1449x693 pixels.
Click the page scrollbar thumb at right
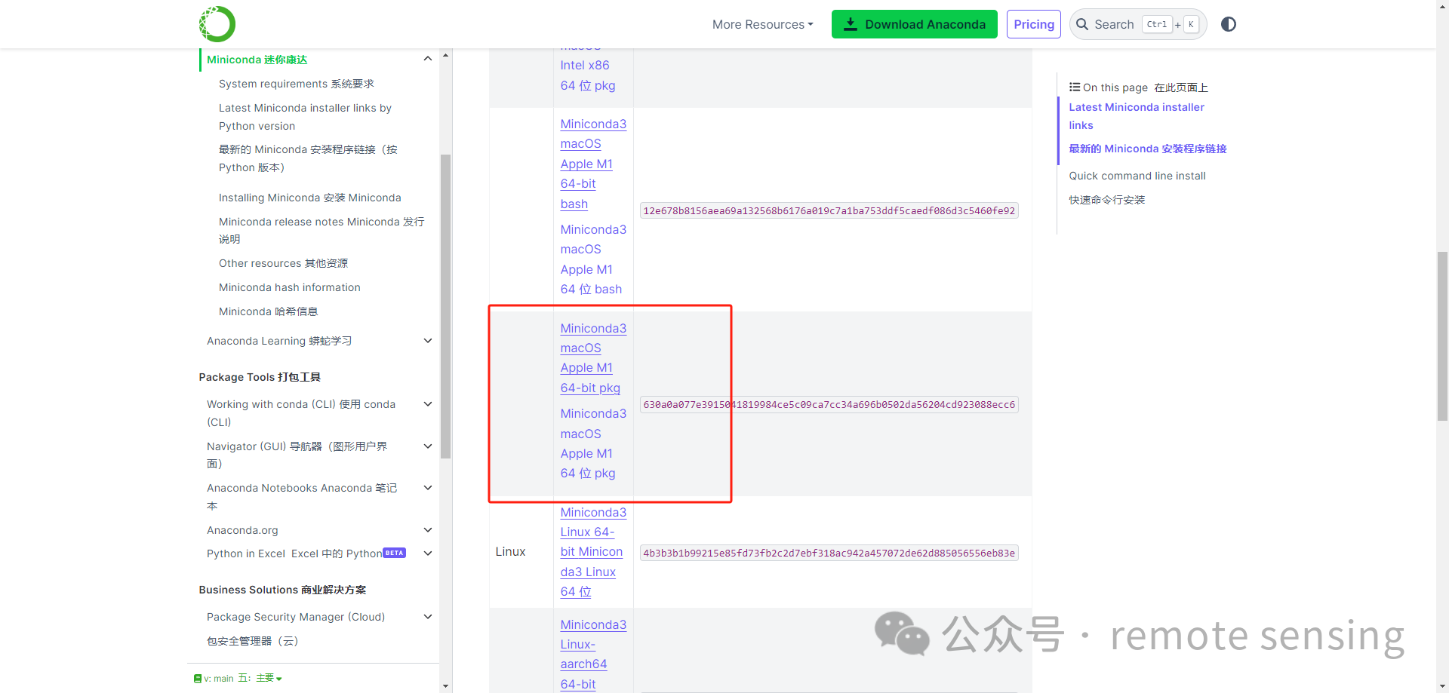pyautogui.click(x=1442, y=336)
